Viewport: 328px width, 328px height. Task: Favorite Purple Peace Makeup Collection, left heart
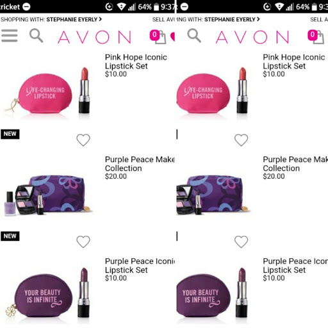(83, 242)
